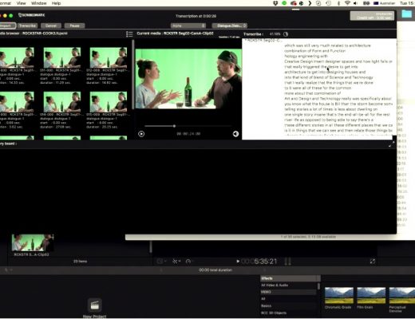This screenshot has width=415, height=319.
Task: Open the language dropdown in the toolbar
Action: (188, 26)
